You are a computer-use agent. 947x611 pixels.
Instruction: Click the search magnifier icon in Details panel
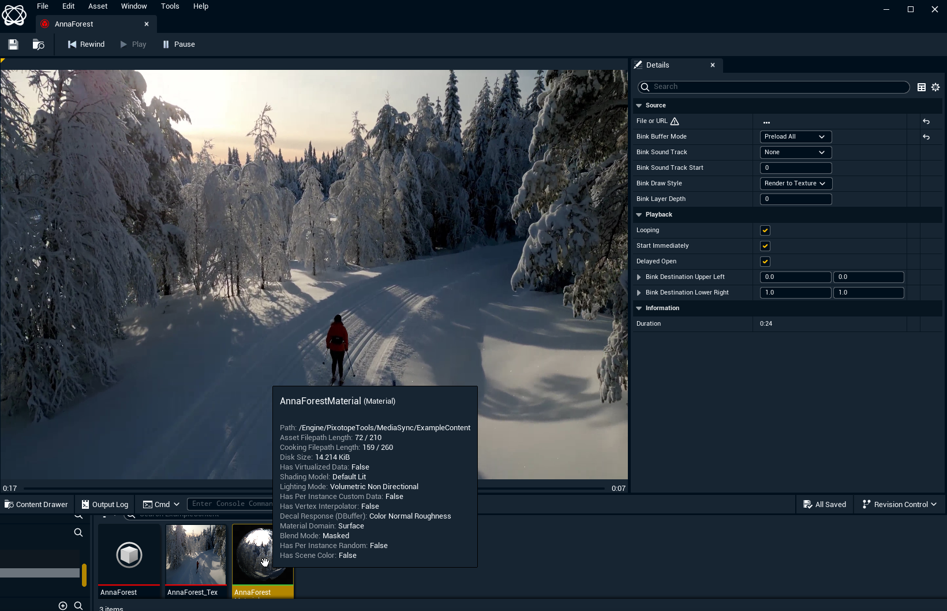pos(645,87)
